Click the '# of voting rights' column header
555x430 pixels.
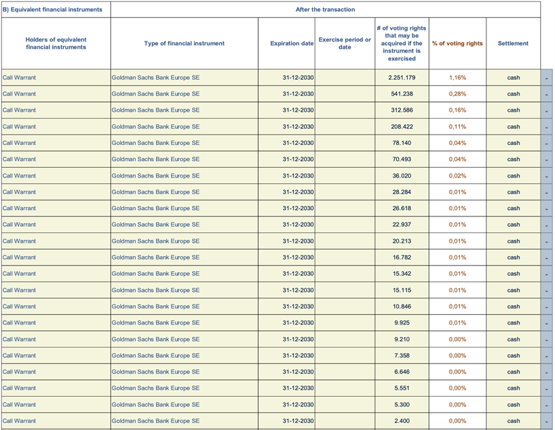402,43
